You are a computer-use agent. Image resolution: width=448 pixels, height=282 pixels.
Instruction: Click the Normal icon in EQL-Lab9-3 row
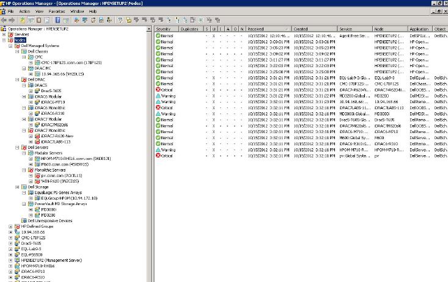[158, 78]
